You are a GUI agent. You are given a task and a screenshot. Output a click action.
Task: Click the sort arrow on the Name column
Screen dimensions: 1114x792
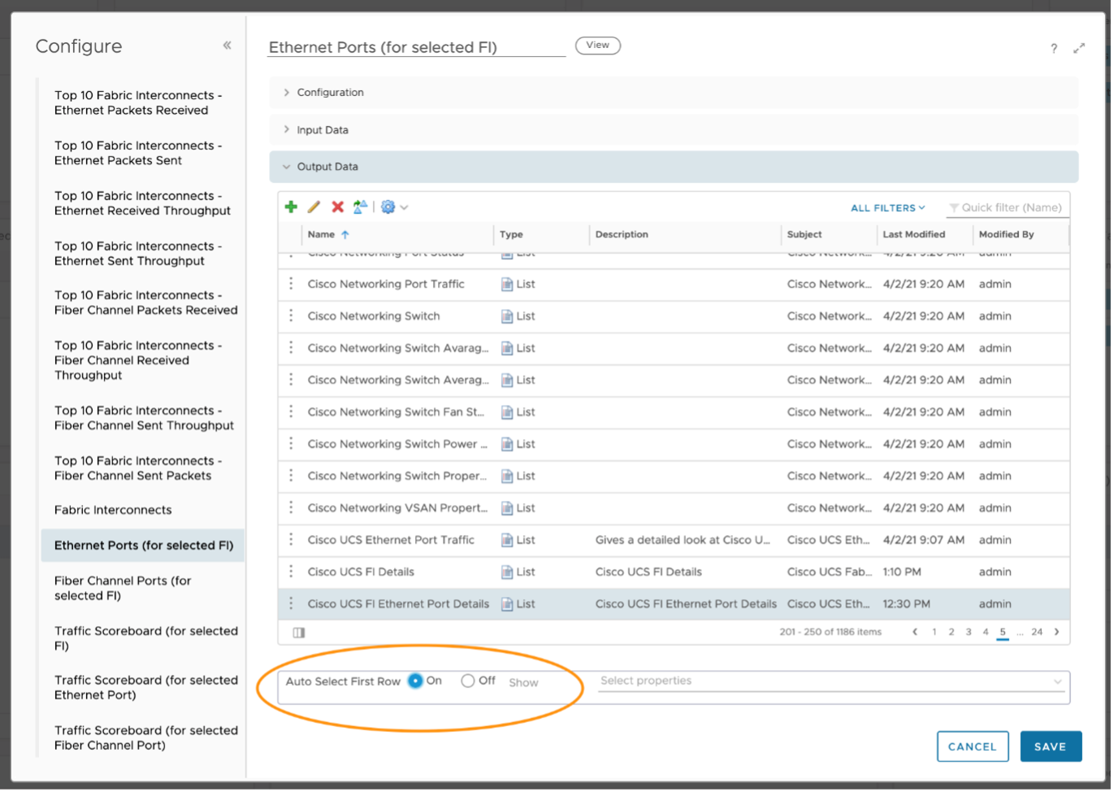[x=345, y=234]
